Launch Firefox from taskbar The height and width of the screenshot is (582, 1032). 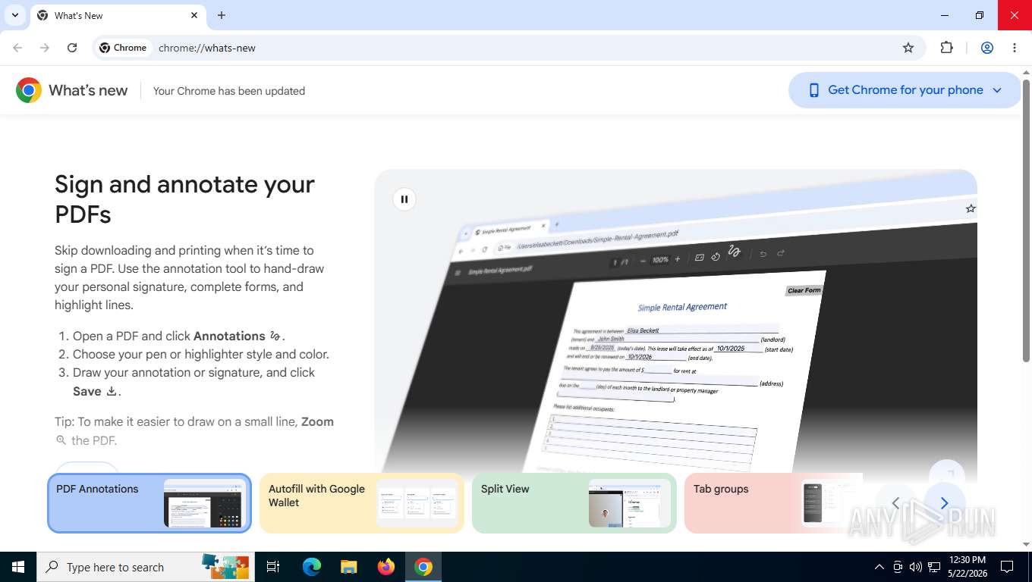pyautogui.click(x=386, y=567)
